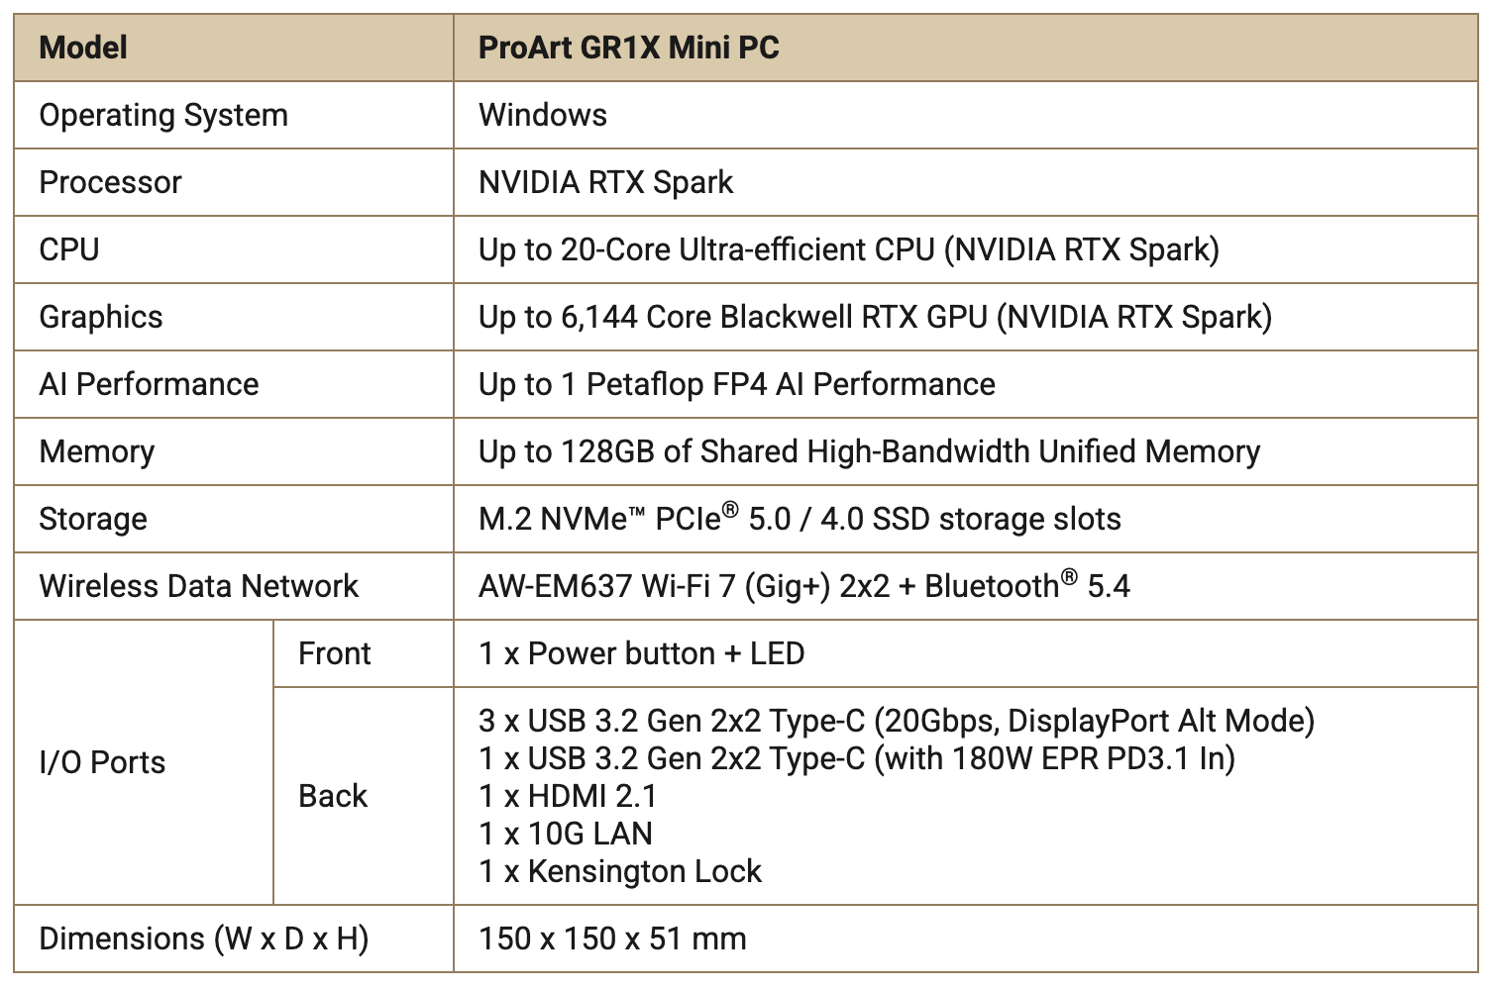1494x990 pixels.
Task: Select the NVIDIA RTX Spark processor value
Action: (x=605, y=182)
